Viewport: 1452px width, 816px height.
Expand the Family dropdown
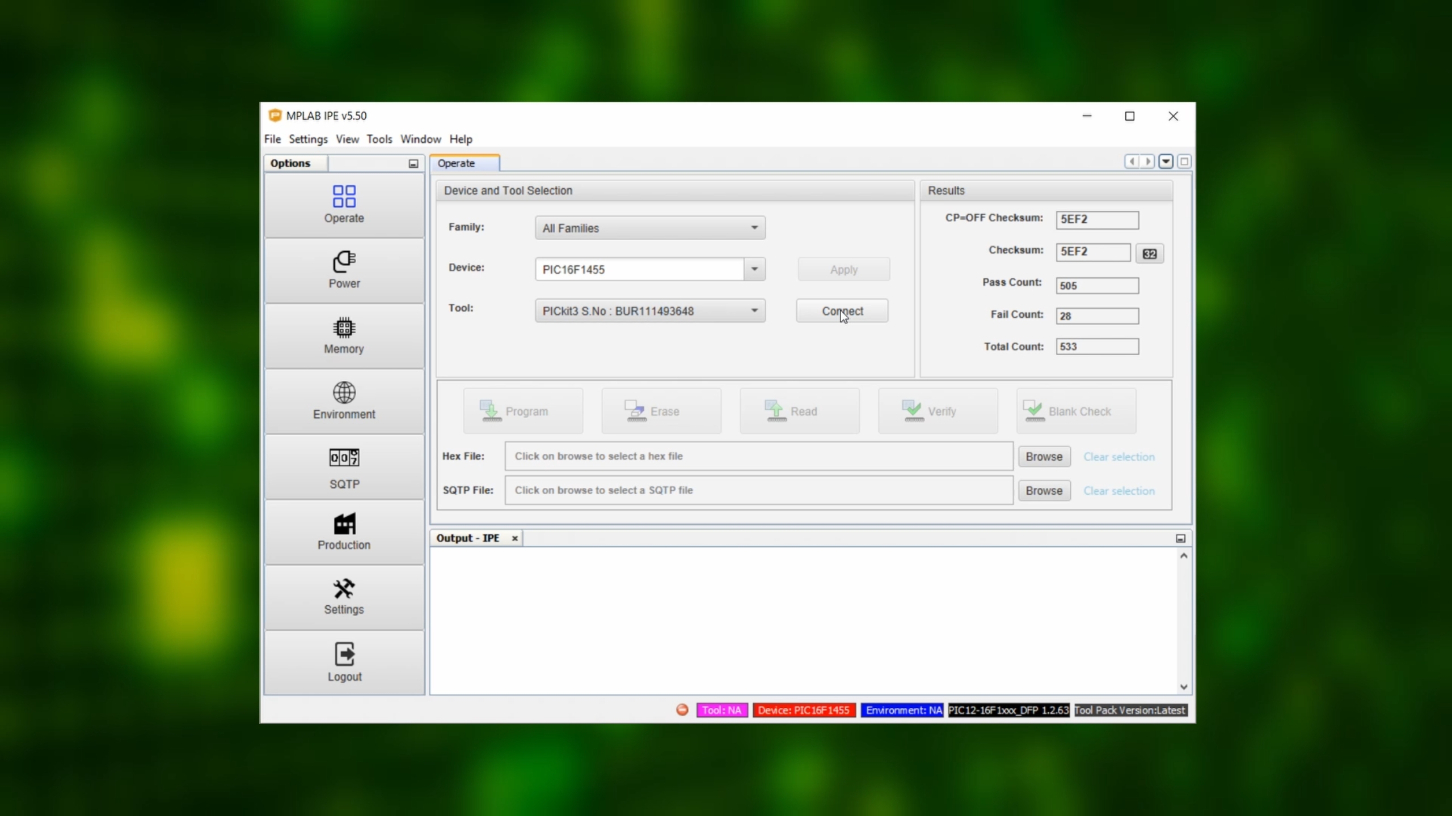[x=754, y=228]
